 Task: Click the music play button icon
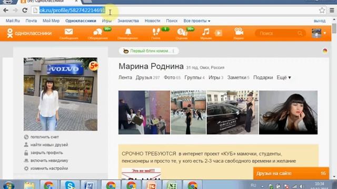click(219, 33)
